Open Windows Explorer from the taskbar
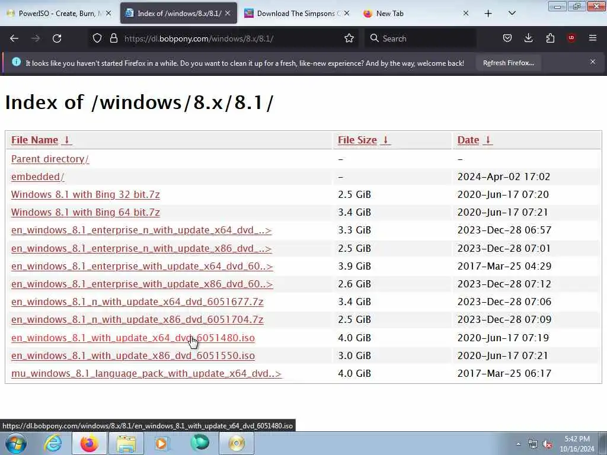Image resolution: width=607 pixels, height=455 pixels. tap(126, 443)
